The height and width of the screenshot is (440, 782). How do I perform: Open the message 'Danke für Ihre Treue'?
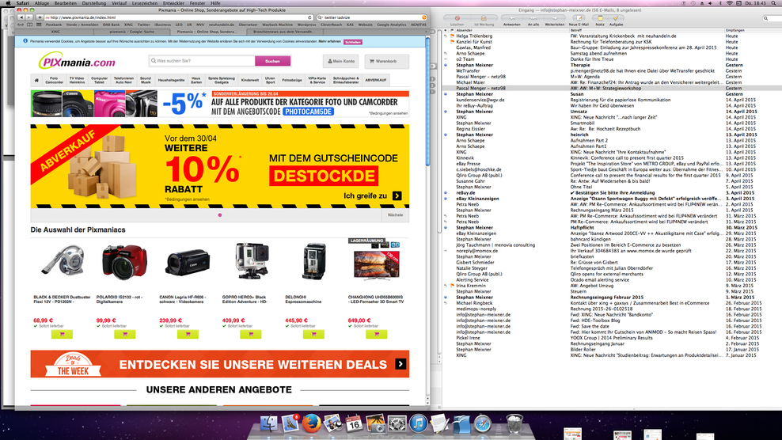coord(592,59)
